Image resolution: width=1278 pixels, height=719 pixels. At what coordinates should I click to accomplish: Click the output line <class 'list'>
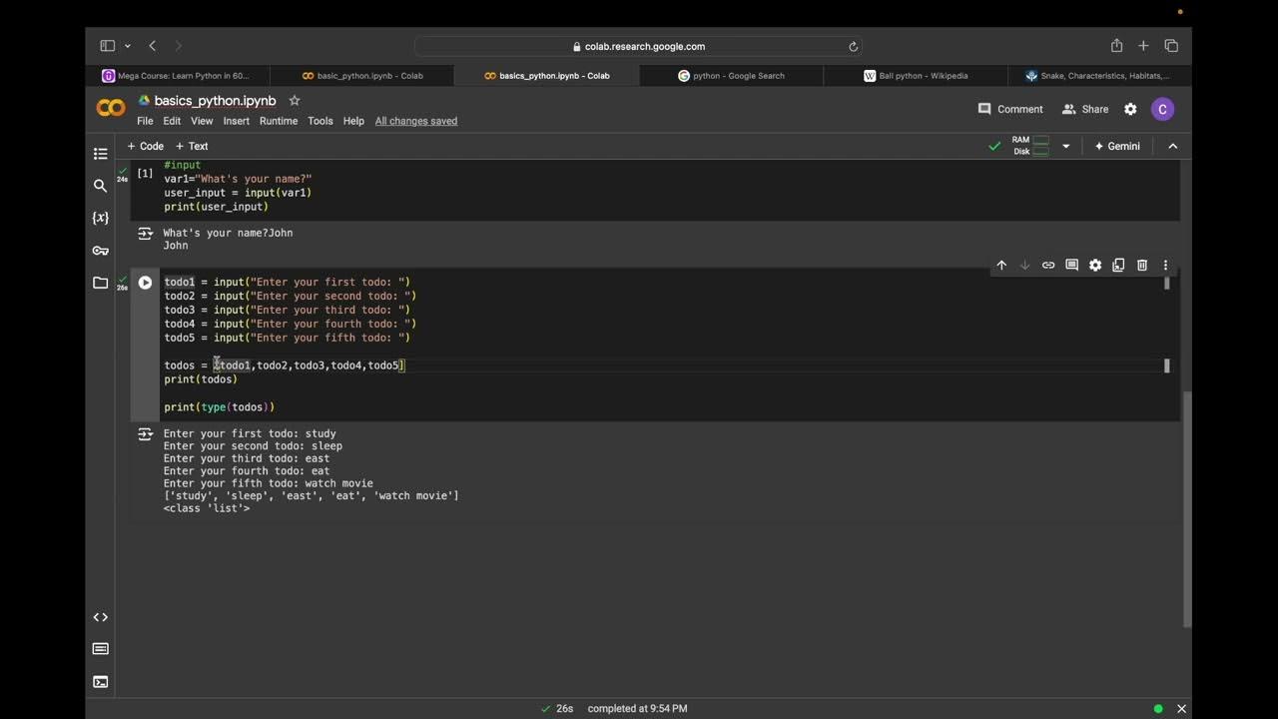pyautogui.click(x=207, y=508)
